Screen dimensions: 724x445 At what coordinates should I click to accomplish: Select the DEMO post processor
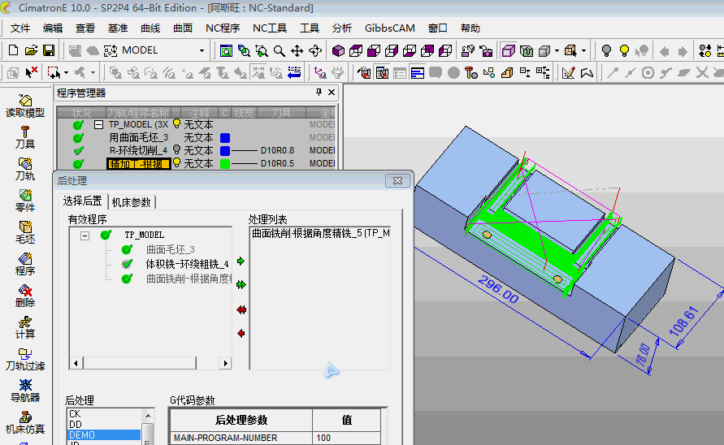(104, 434)
